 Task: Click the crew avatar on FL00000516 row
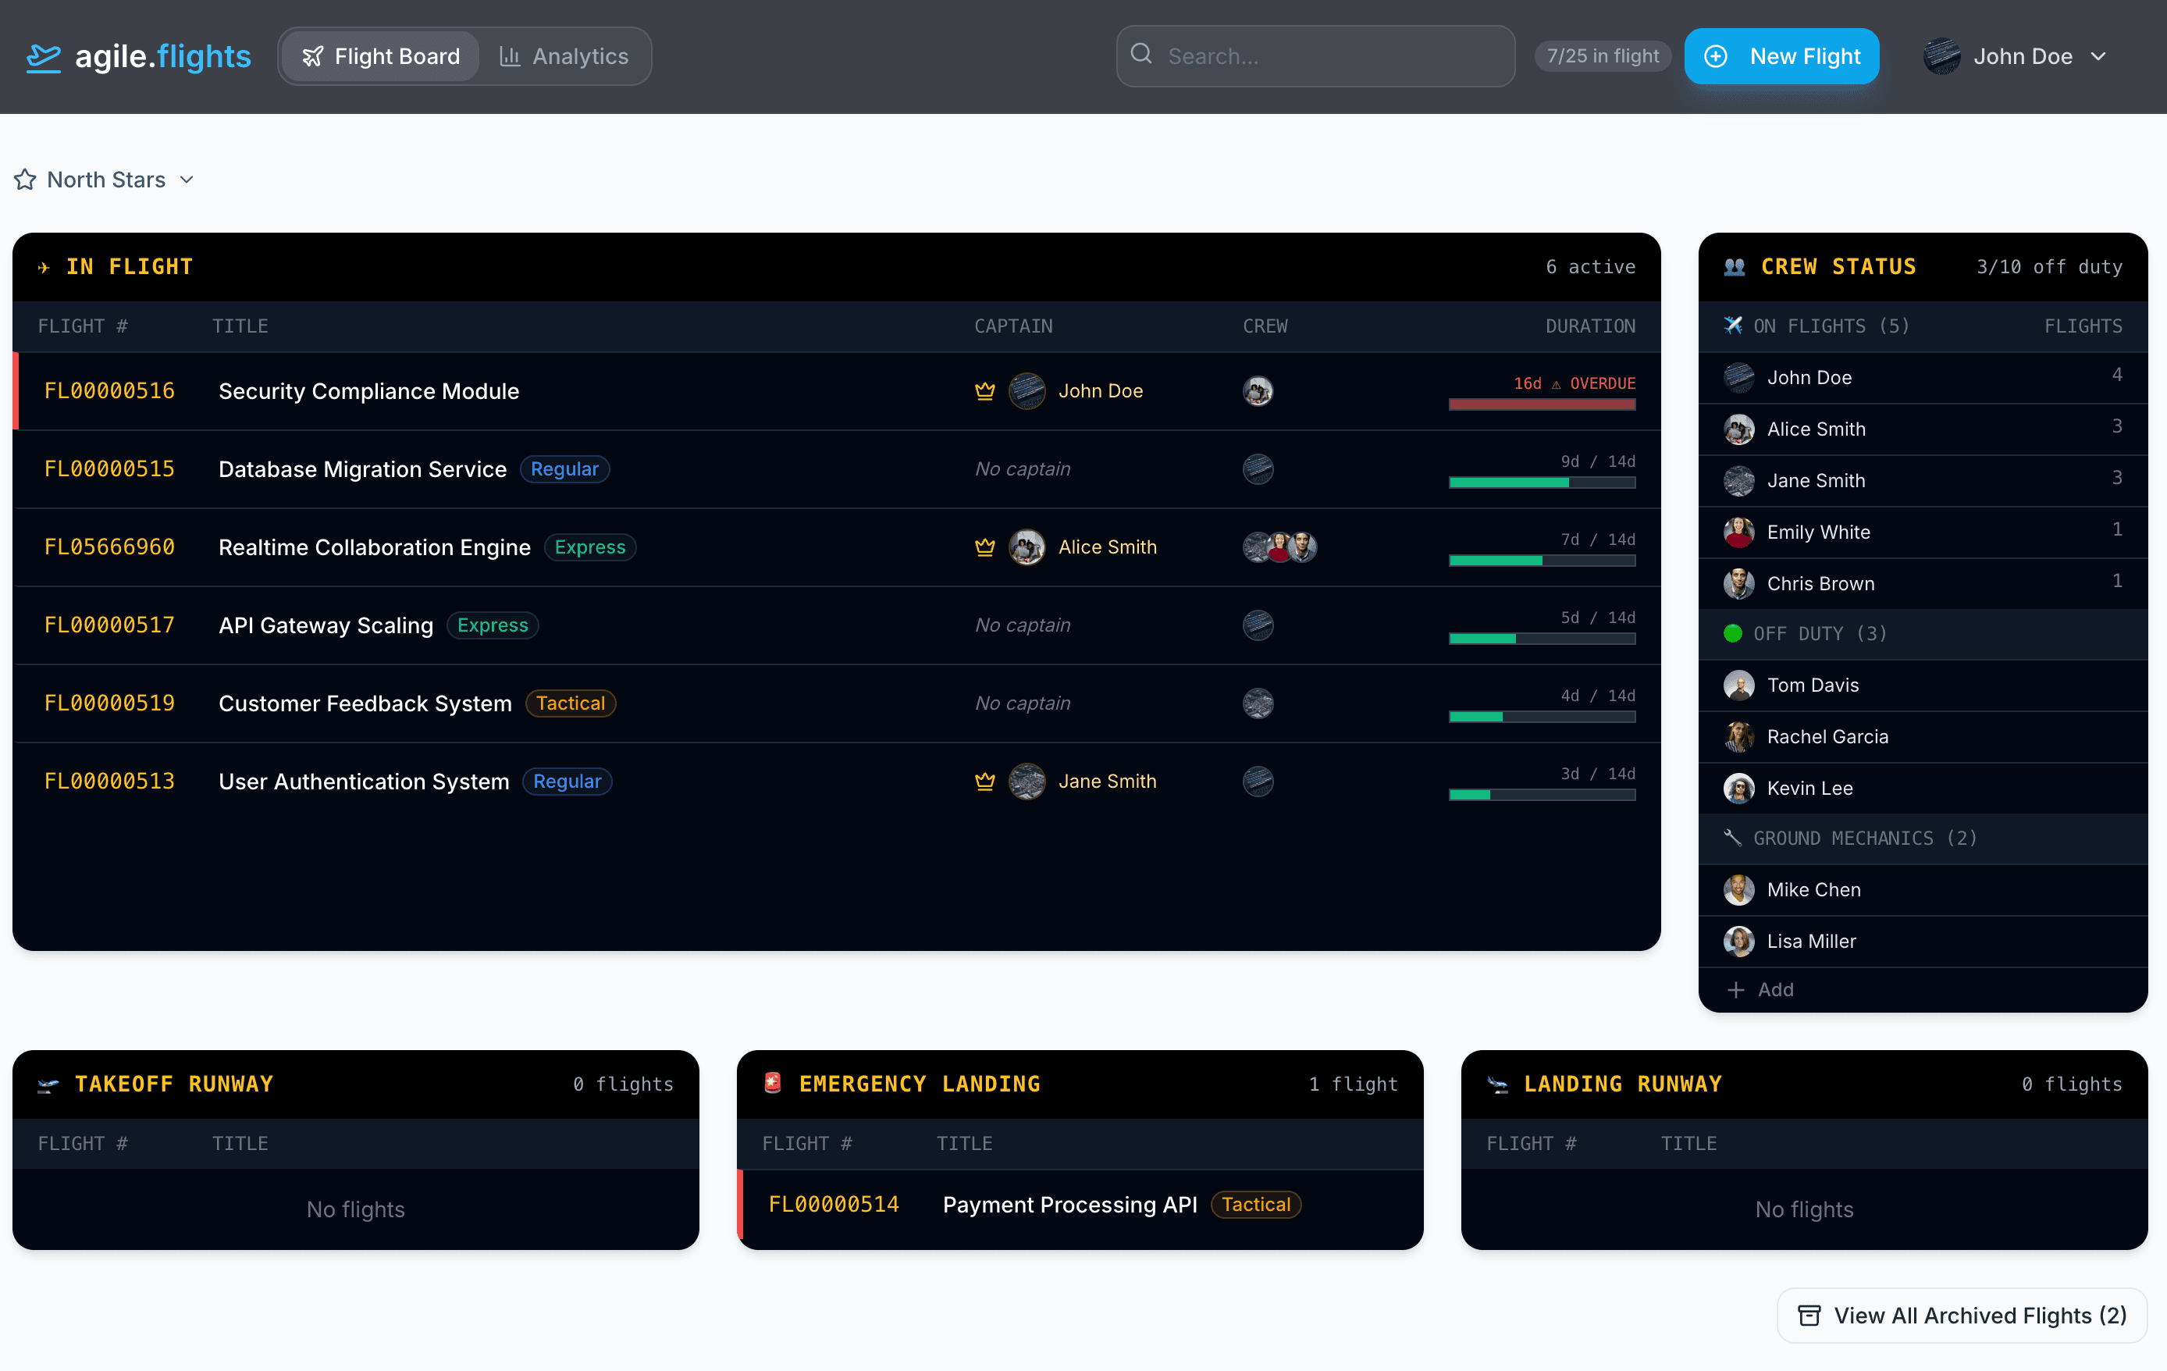1258,390
